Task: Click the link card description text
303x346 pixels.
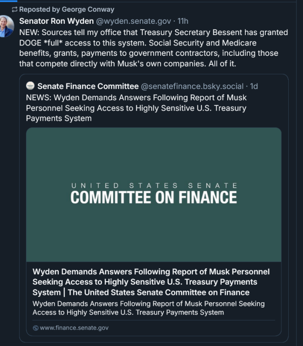Action: [148, 308]
